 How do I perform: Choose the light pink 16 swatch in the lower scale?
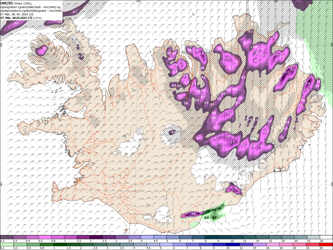[273, 244]
